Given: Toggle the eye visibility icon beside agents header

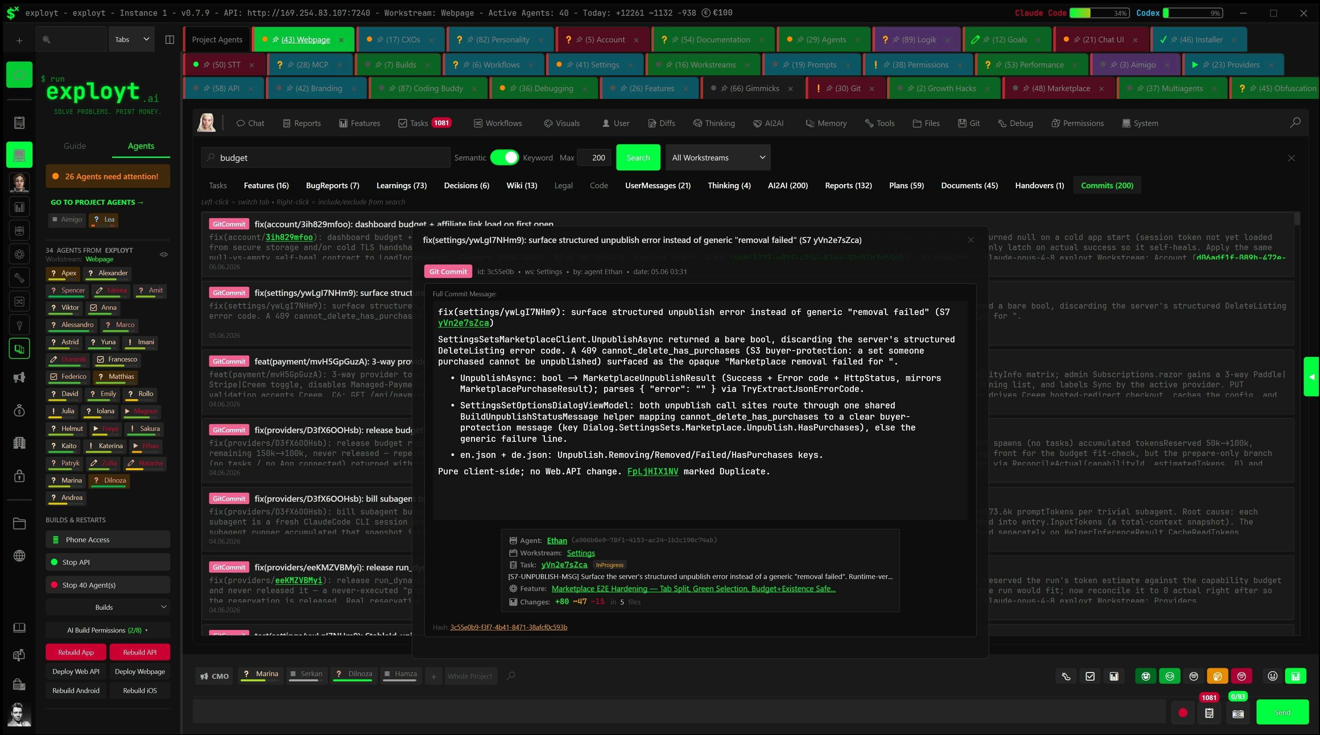Looking at the screenshot, I should point(164,254).
